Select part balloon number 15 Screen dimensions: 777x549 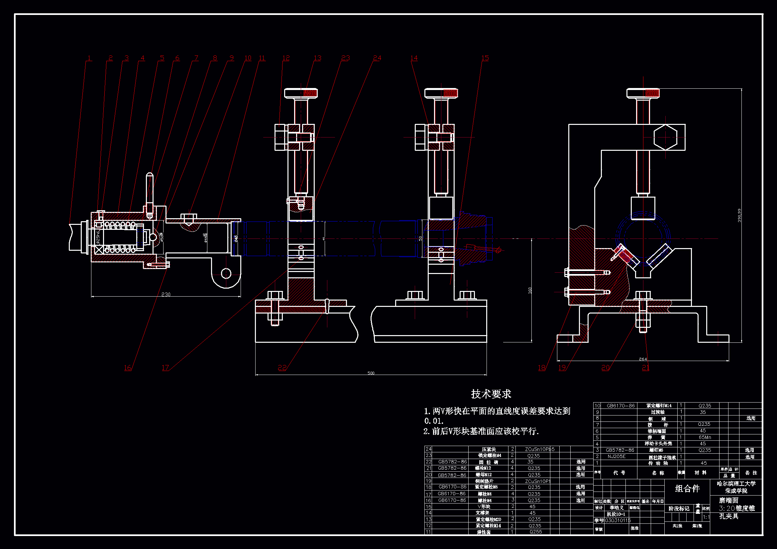click(x=485, y=58)
